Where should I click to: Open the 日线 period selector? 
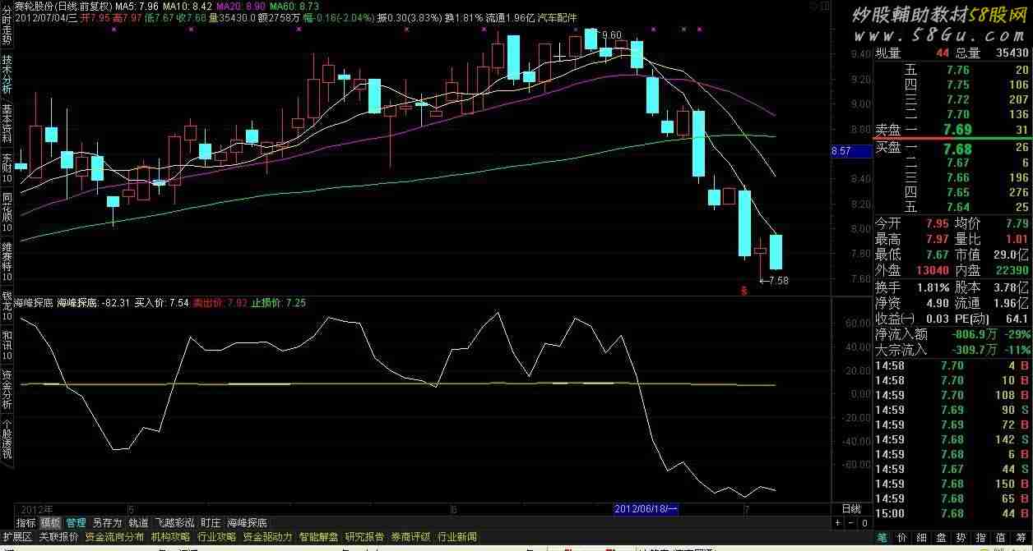tap(850, 509)
